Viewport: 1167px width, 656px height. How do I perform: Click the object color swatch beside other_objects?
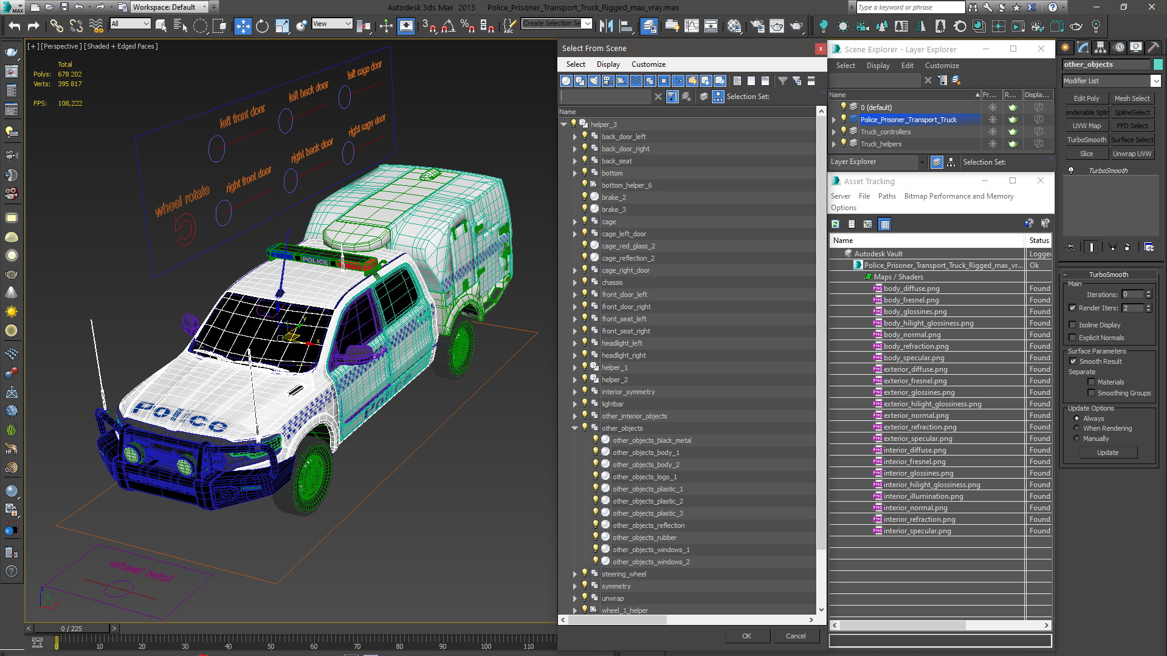1158,64
